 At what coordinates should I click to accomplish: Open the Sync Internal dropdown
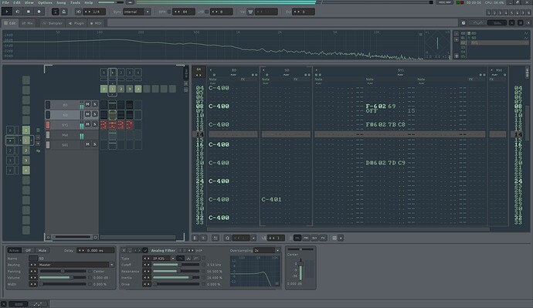(137, 12)
